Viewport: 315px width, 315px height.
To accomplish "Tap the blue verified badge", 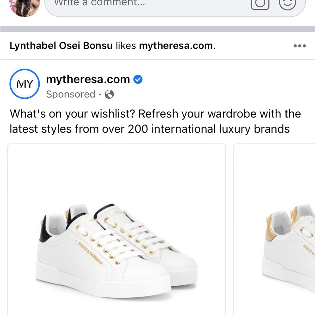I will pos(138,80).
